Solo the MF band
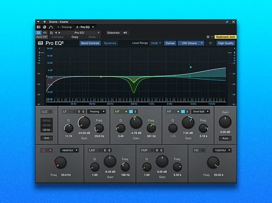The width and height of the screenshot is (272, 203). pyautogui.click(x=135, y=112)
